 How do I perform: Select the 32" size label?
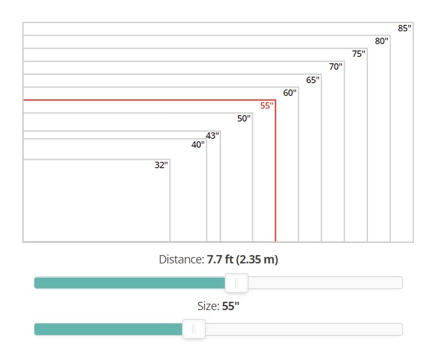[161, 165]
